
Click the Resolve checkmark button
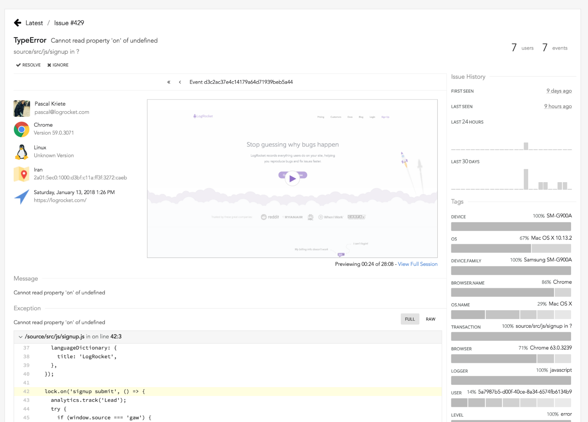click(x=28, y=65)
